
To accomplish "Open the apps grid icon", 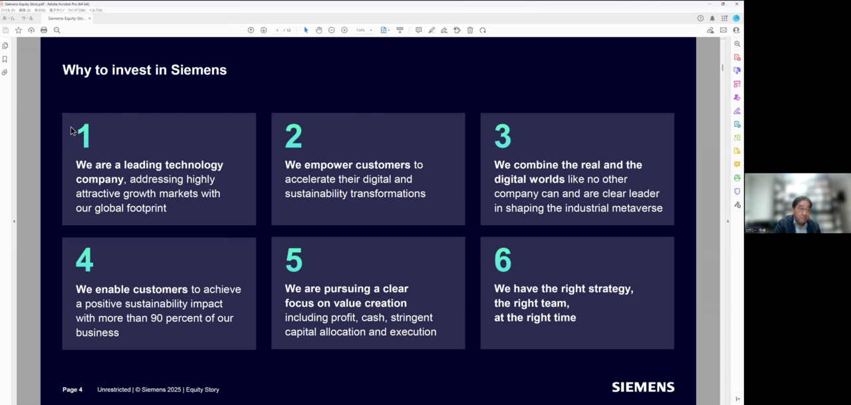I will [x=724, y=18].
